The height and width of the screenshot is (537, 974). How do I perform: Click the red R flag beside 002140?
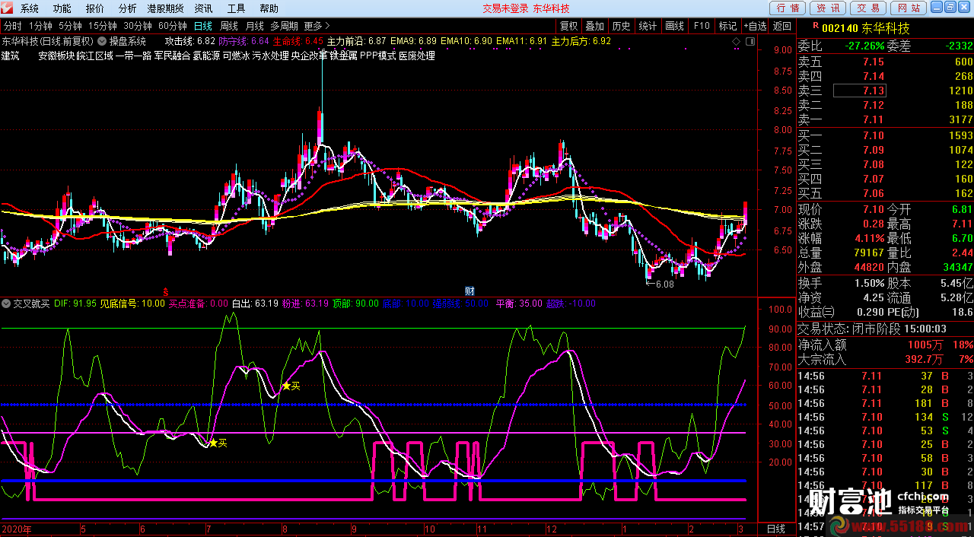[816, 25]
